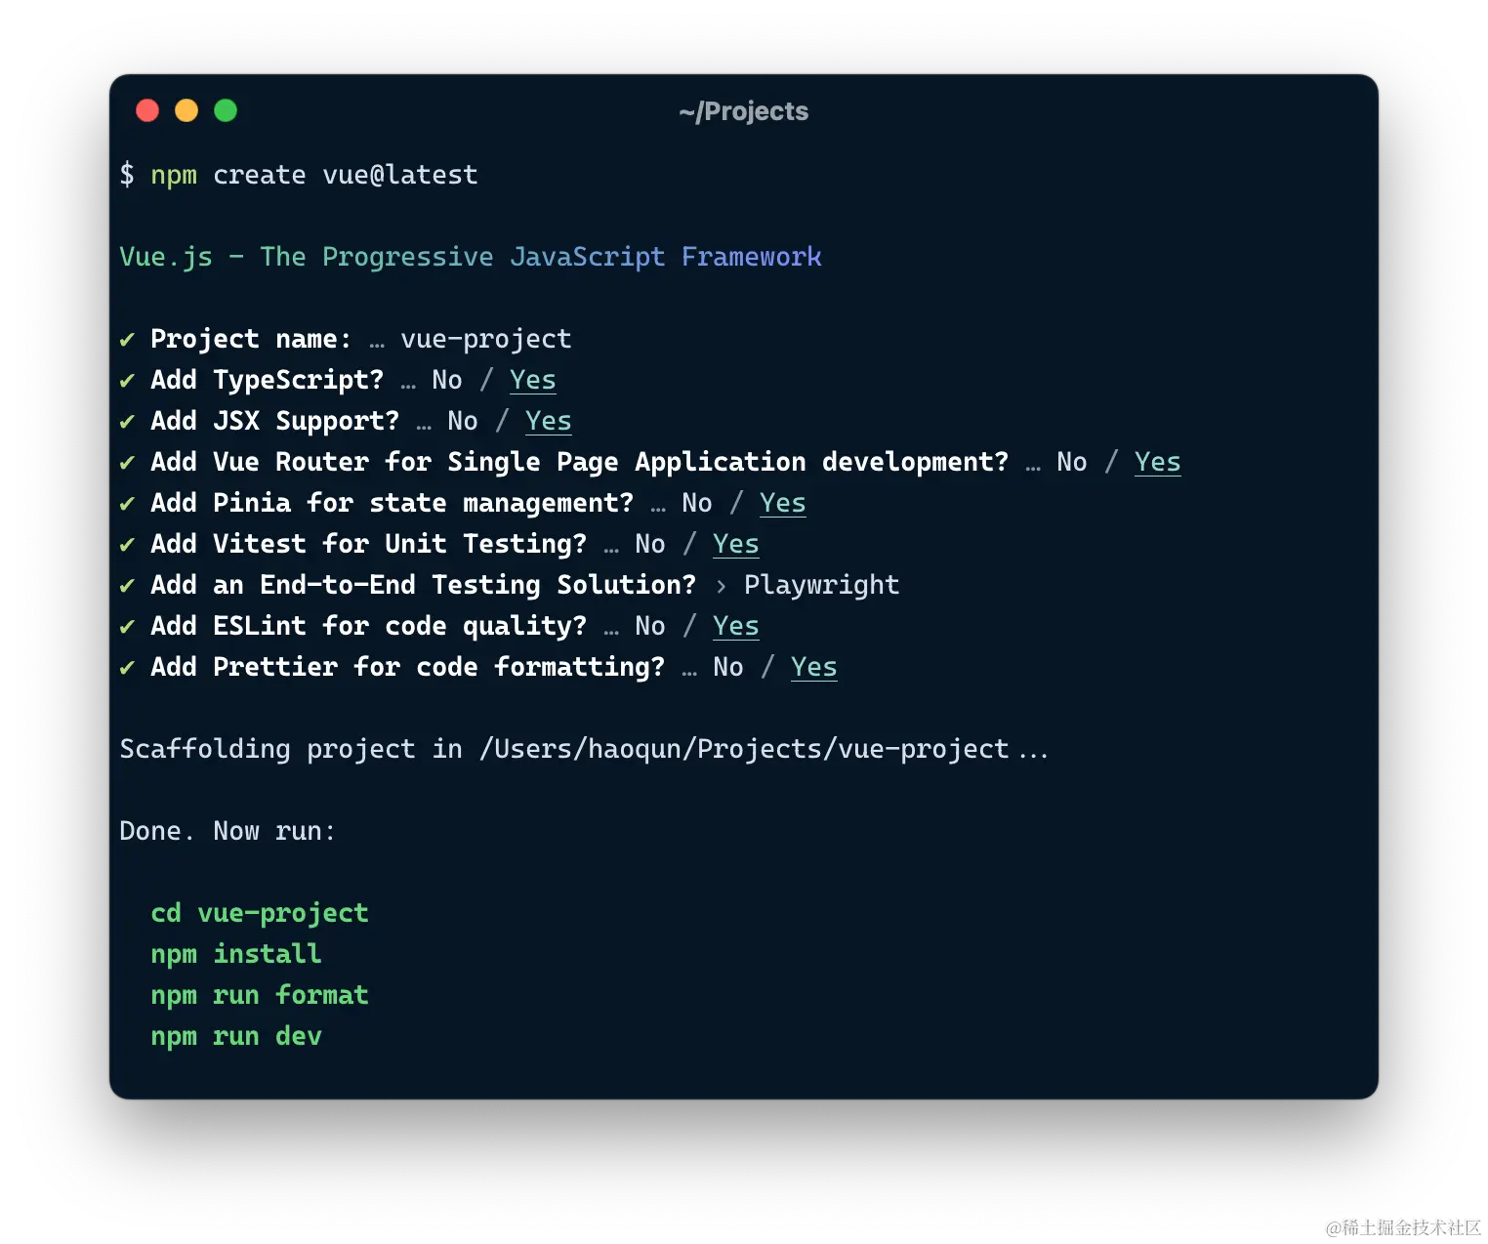Click the check mark beside Add Pinia
The height and width of the screenshot is (1244, 1488).
pyautogui.click(x=127, y=504)
